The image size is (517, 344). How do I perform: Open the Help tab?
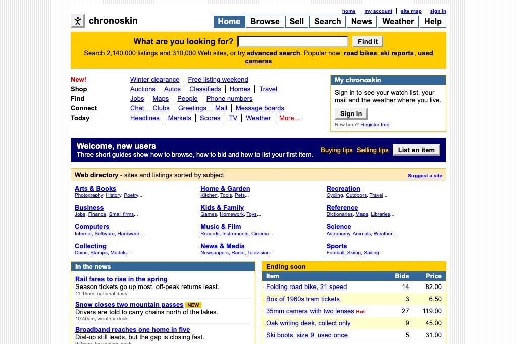pos(433,21)
